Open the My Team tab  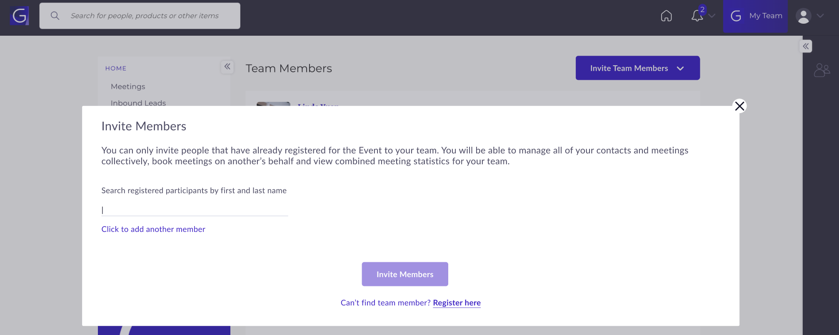[755, 16]
